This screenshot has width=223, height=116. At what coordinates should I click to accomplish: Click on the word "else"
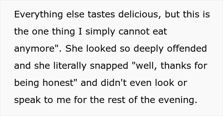coord(75,14)
